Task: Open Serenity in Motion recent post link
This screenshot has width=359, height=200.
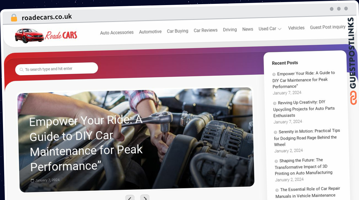Action: tap(307, 137)
